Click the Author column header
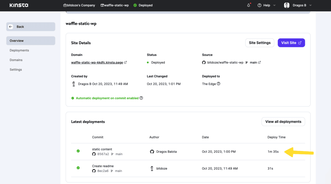This screenshot has height=184, width=331. (154, 137)
